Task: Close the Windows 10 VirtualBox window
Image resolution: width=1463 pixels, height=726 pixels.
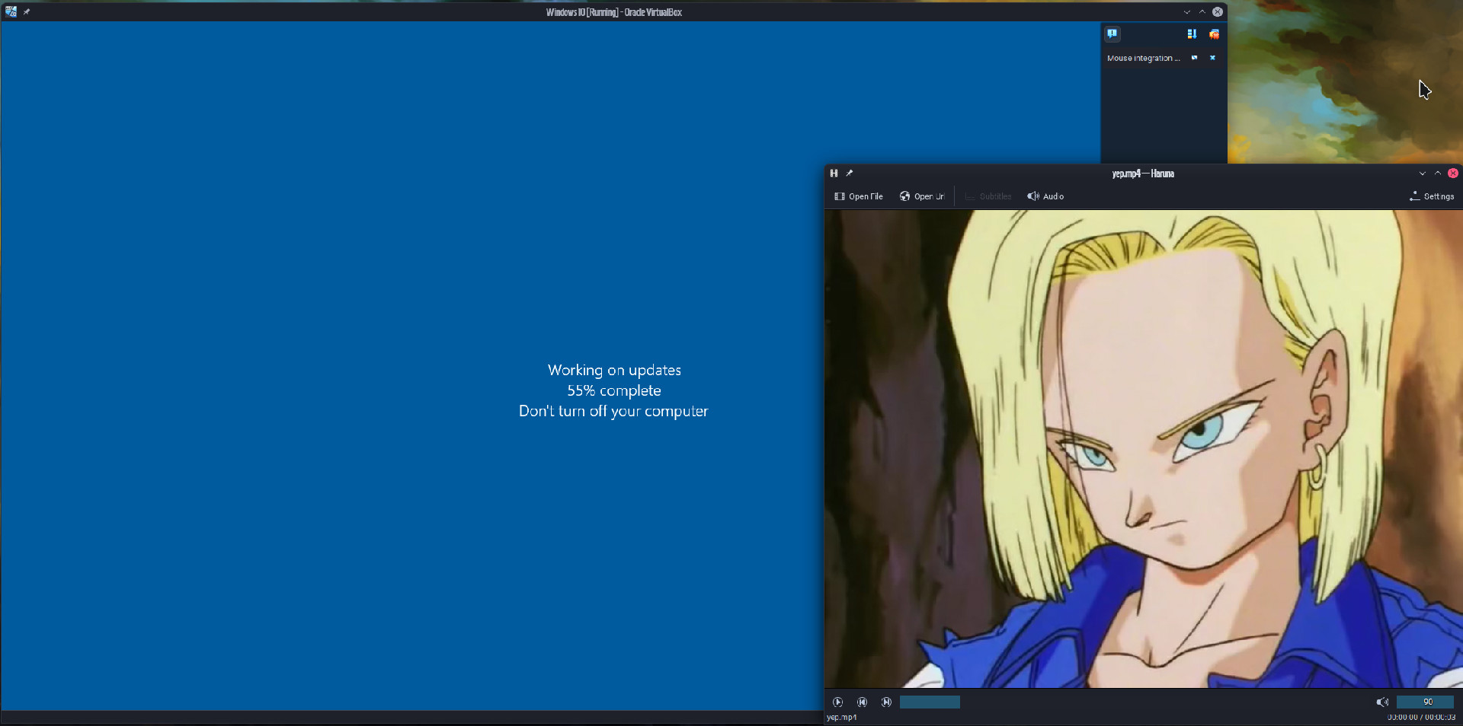Action: [1218, 12]
